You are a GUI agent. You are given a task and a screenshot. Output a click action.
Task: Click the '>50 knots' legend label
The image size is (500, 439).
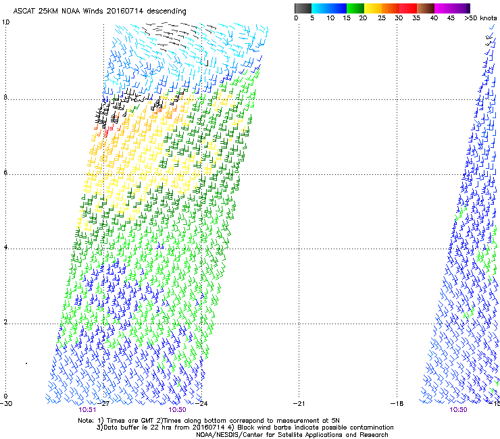pos(480,18)
